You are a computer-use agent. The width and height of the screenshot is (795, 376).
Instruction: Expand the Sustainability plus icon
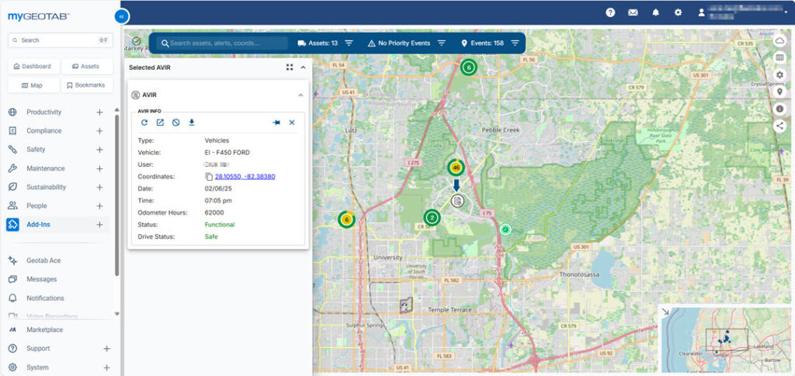coord(99,188)
